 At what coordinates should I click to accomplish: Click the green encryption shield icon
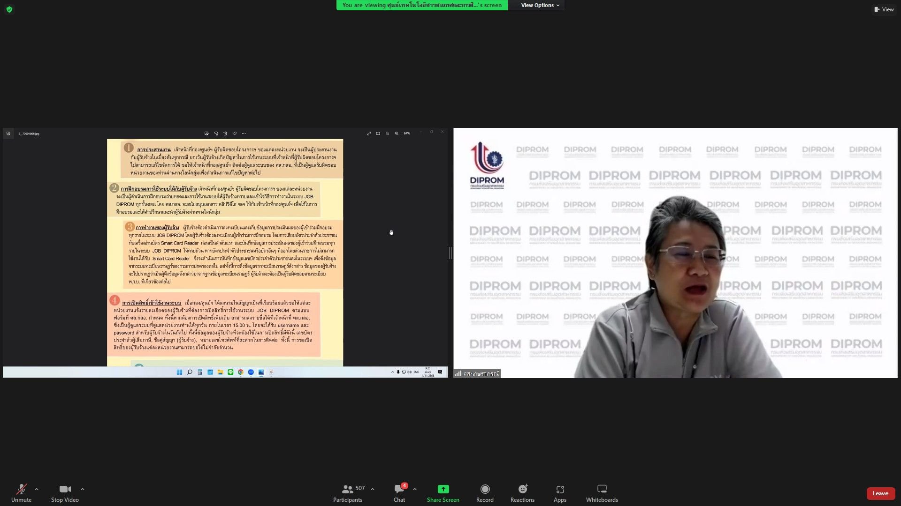[9, 9]
